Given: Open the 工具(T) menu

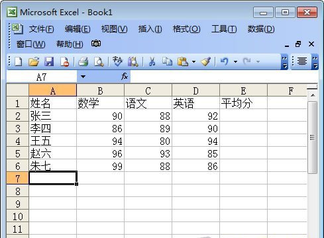Looking at the screenshot, I should click(224, 29).
